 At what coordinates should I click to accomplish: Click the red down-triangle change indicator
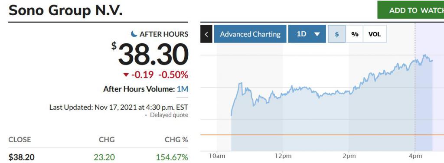click(x=126, y=75)
